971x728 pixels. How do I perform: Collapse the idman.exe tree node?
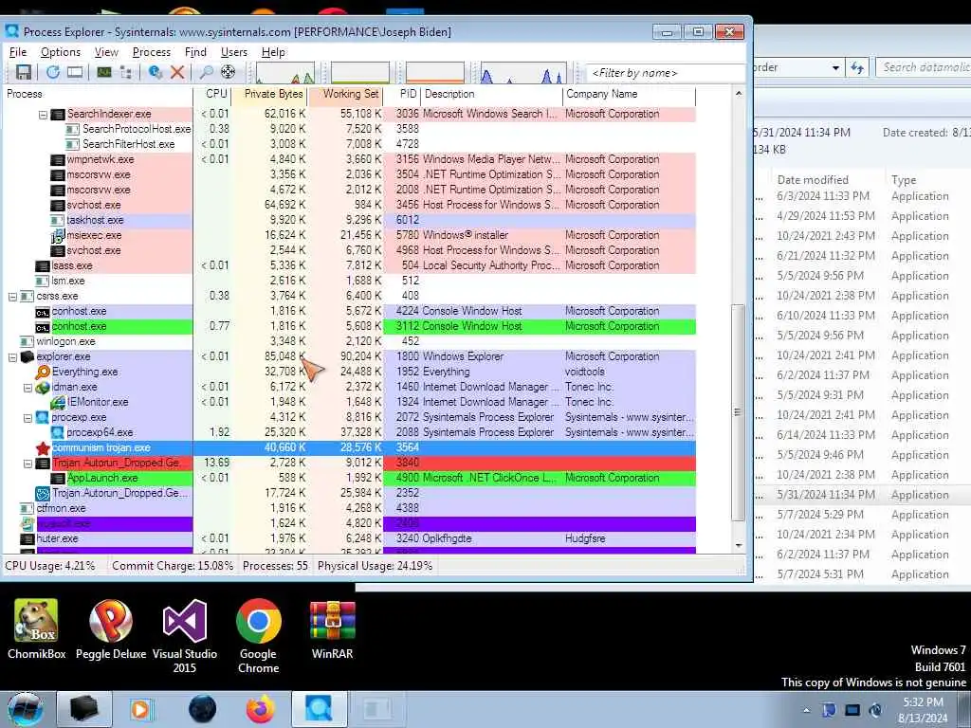(x=27, y=388)
